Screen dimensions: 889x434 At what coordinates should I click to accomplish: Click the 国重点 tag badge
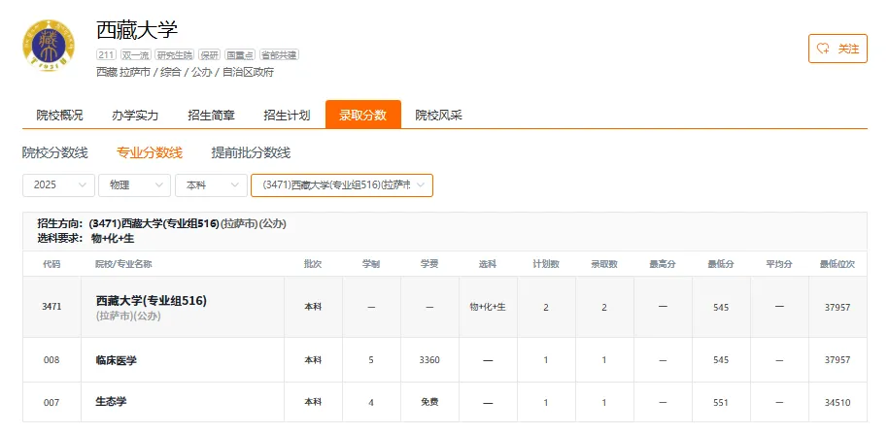240,55
